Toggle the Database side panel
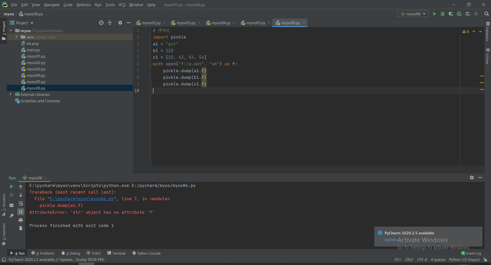 tap(488, 31)
